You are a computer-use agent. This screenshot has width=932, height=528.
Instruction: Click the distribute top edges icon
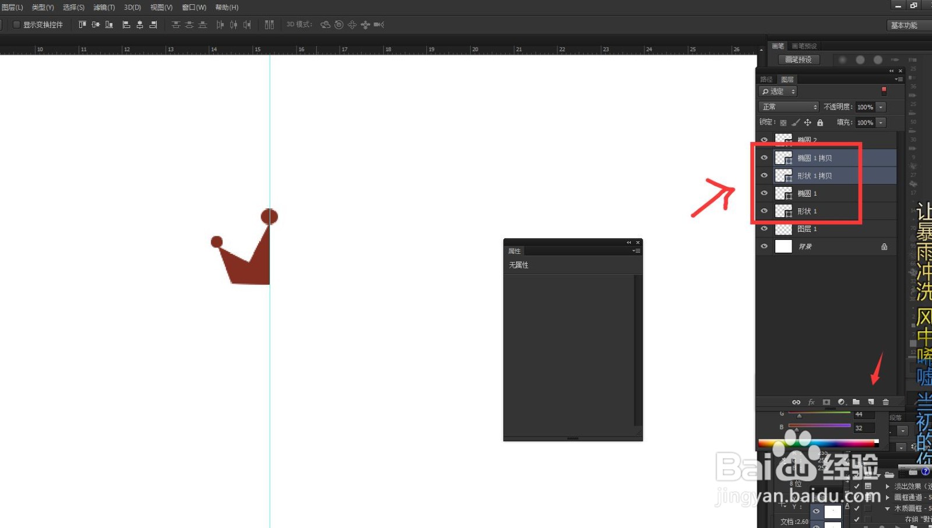[x=176, y=24]
